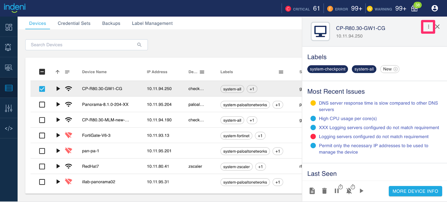Open the DNS server response time issue
This screenshot has width=447, height=202.
point(378,106)
